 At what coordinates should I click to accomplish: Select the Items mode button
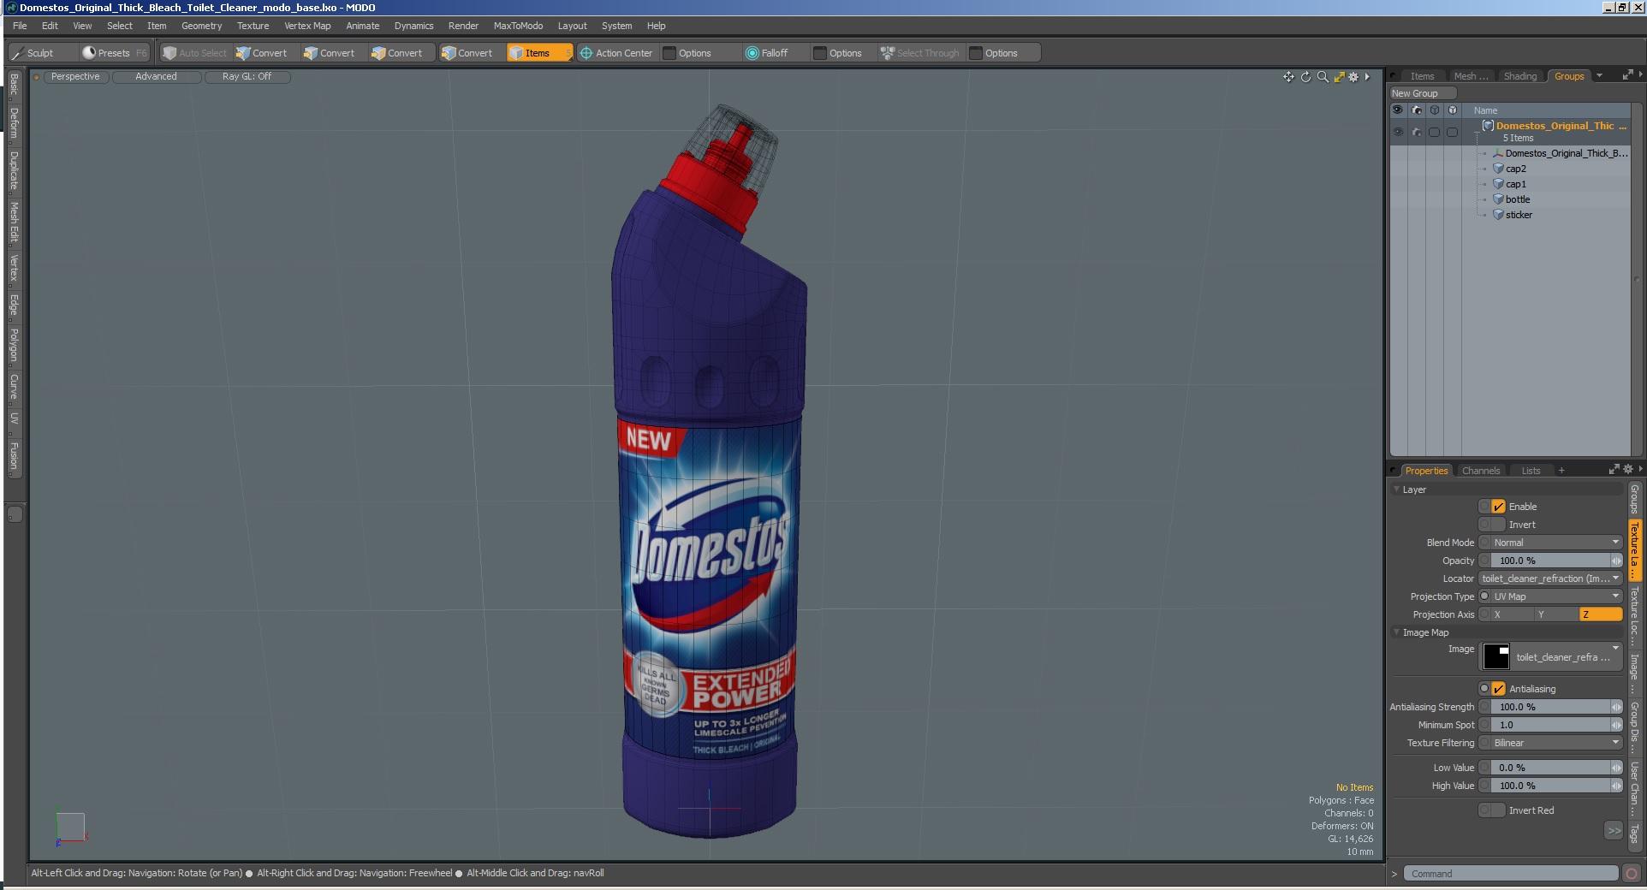coord(538,53)
